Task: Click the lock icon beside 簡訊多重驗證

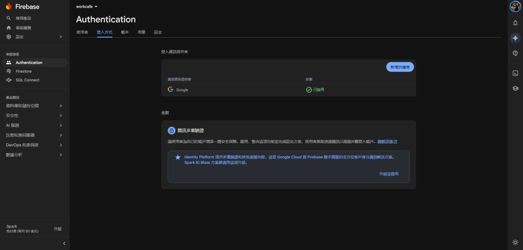Action: click(172, 130)
